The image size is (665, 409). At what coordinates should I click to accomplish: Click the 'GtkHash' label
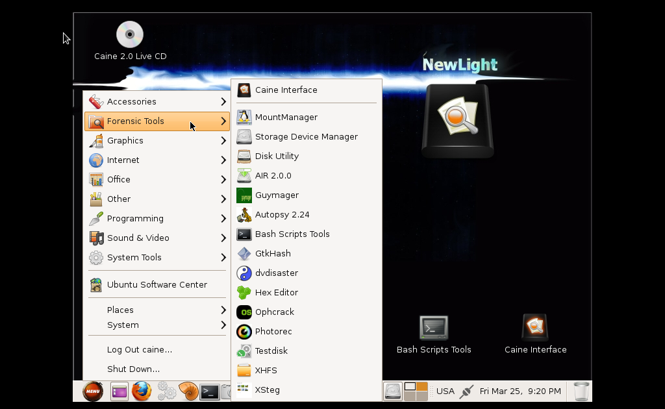(273, 253)
